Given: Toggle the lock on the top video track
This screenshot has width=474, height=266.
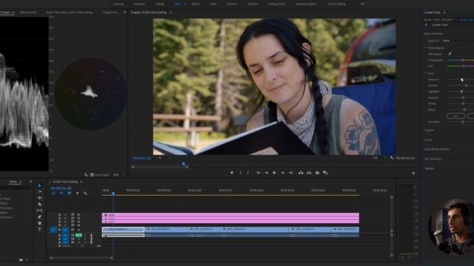Looking at the screenshot, I should point(59,215).
